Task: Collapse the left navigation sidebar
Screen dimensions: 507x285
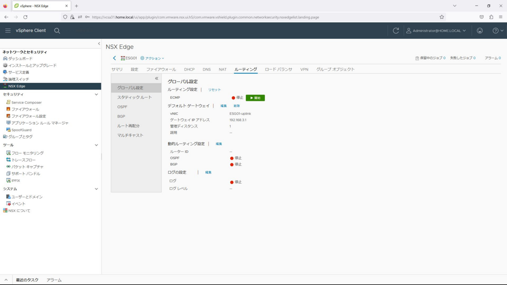Action: coord(99,43)
